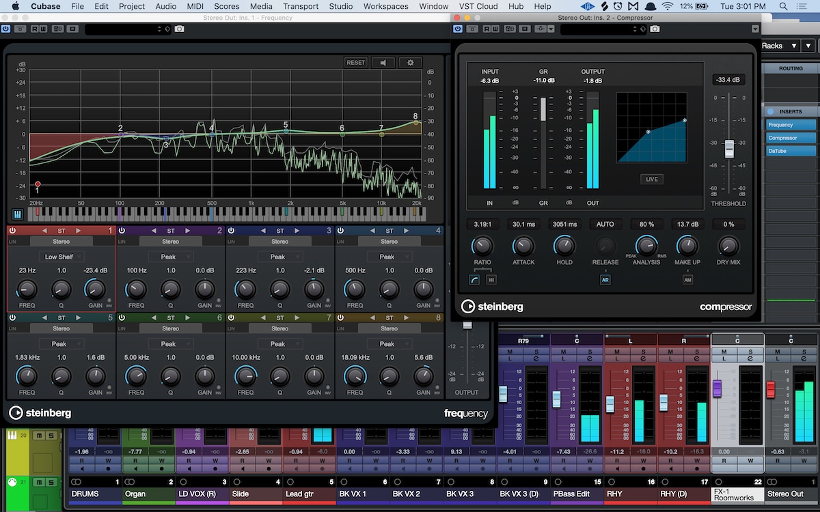Open Compressor preset selector dropdown
The width and height of the screenshot is (820, 512).
pyautogui.click(x=603, y=29)
